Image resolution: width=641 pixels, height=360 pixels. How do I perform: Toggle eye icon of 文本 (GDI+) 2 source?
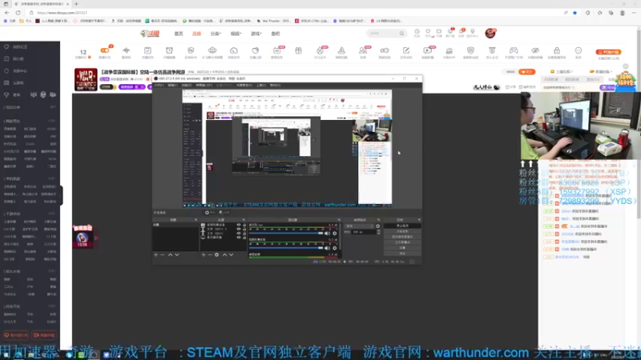tap(239, 229)
